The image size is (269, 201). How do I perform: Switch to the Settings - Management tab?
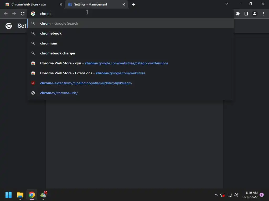point(96,4)
